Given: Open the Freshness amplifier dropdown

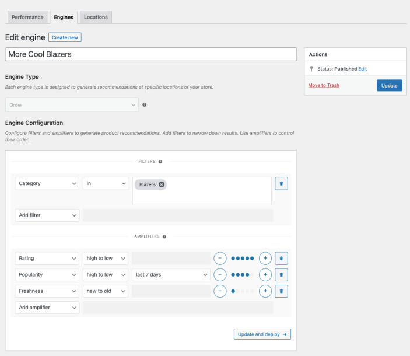Looking at the screenshot, I should [47, 291].
